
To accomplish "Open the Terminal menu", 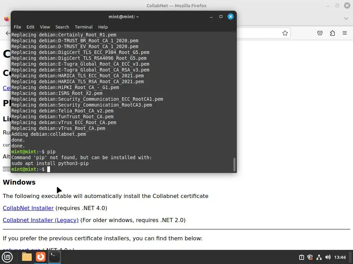I will [x=83, y=27].
